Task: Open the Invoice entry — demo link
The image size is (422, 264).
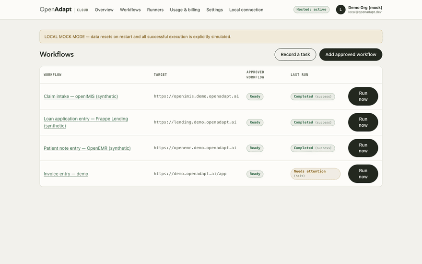Action: pos(66,174)
